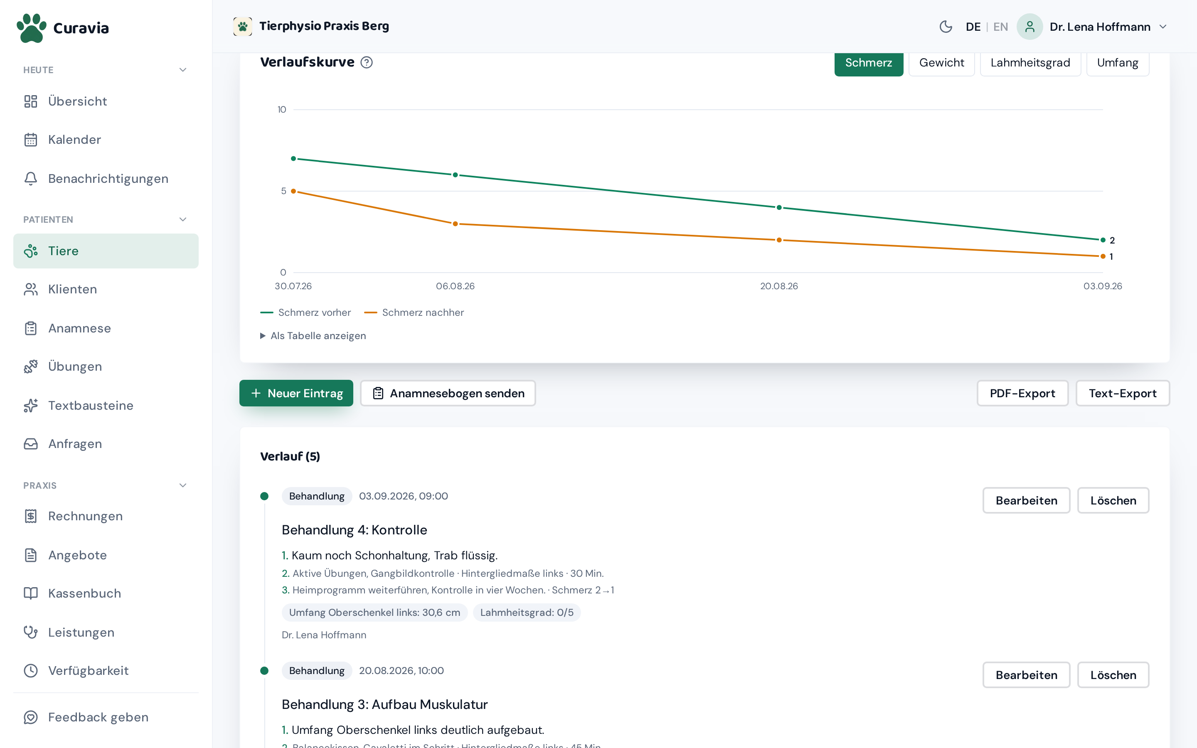Click the Text-Export button
Image resolution: width=1197 pixels, height=748 pixels.
tap(1122, 393)
